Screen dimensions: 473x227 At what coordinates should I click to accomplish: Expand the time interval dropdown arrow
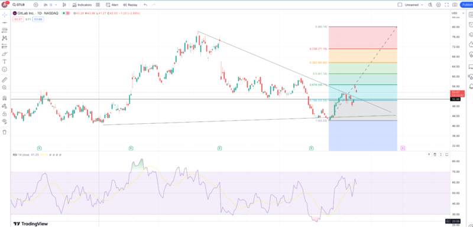(x=56, y=5)
